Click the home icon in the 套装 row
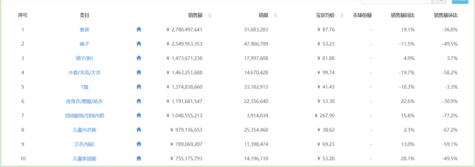The width and height of the screenshot is (475, 167). pyautogui.click(x=139, y=29)
